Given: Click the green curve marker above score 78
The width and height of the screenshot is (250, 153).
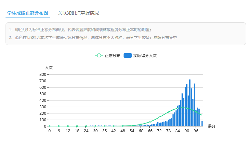Looking at the screenshot, I should coord(168,112).
